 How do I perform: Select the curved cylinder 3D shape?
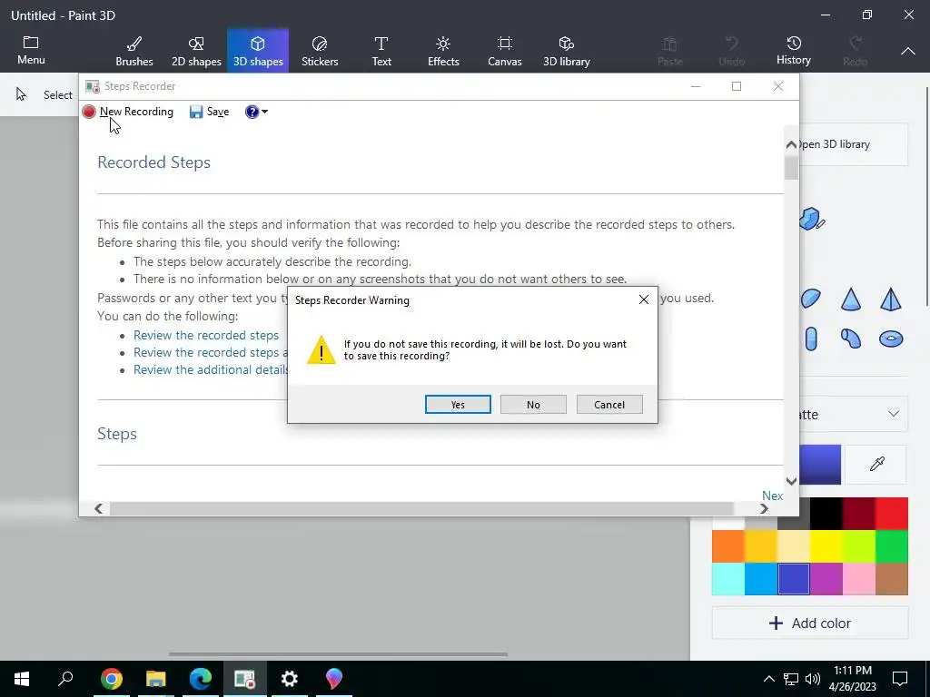point(850,339)
